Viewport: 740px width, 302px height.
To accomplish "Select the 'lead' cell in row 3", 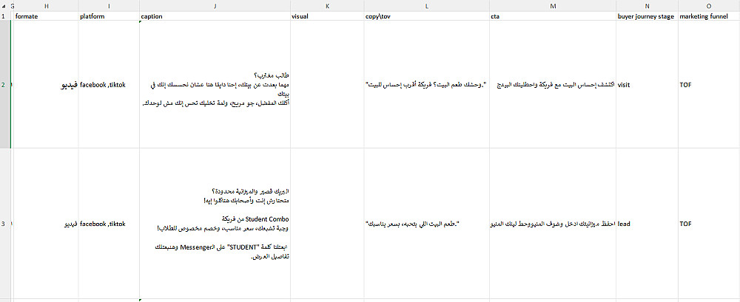I will (x=647, y=224).
